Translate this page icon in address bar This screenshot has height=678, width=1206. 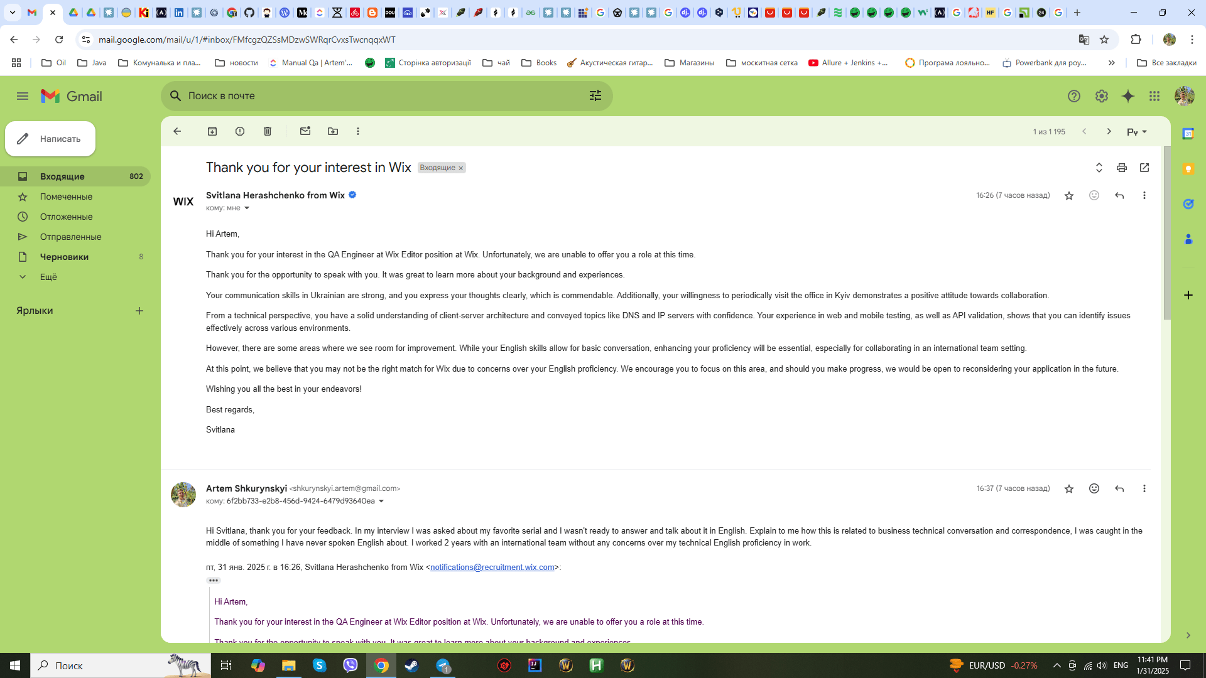(1084, 40)
